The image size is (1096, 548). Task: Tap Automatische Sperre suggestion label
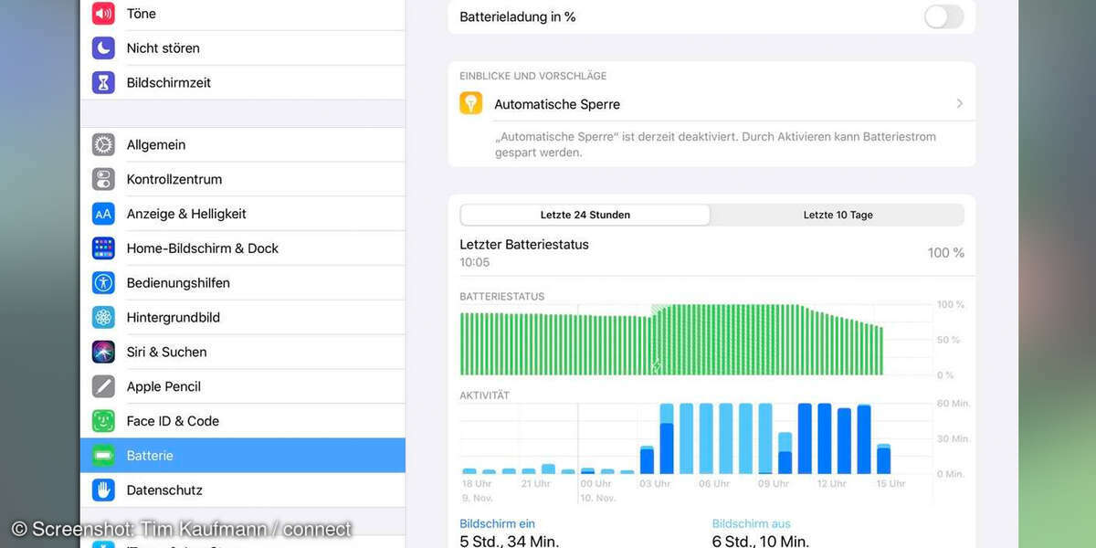click(557, 104)
